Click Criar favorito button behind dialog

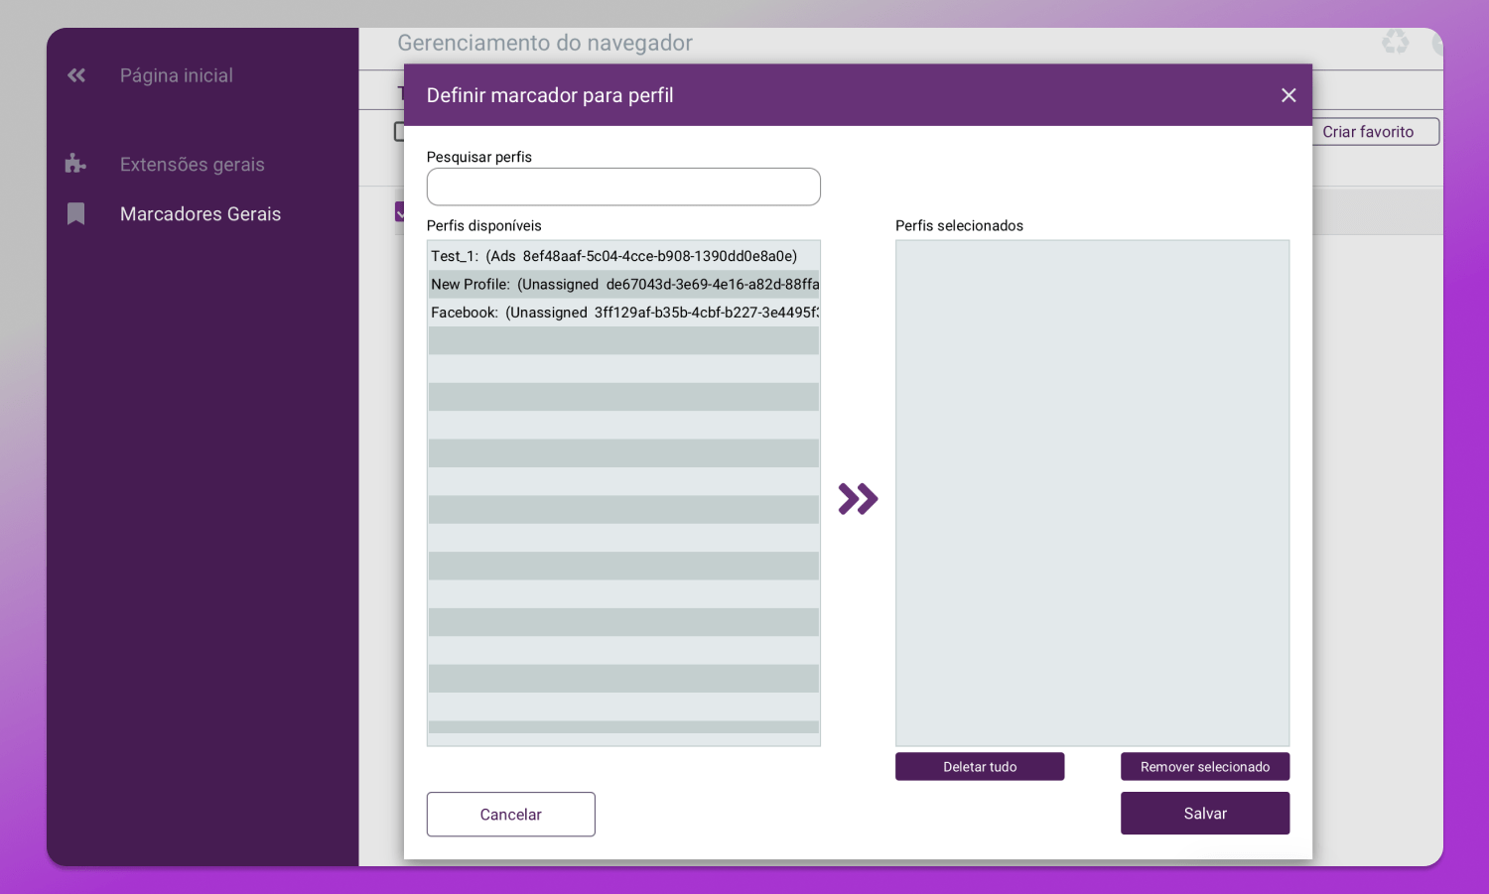[x=1376, y=132]
